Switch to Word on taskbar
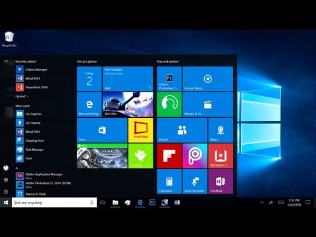Screen dimensions: 316x237 point(177,202)
